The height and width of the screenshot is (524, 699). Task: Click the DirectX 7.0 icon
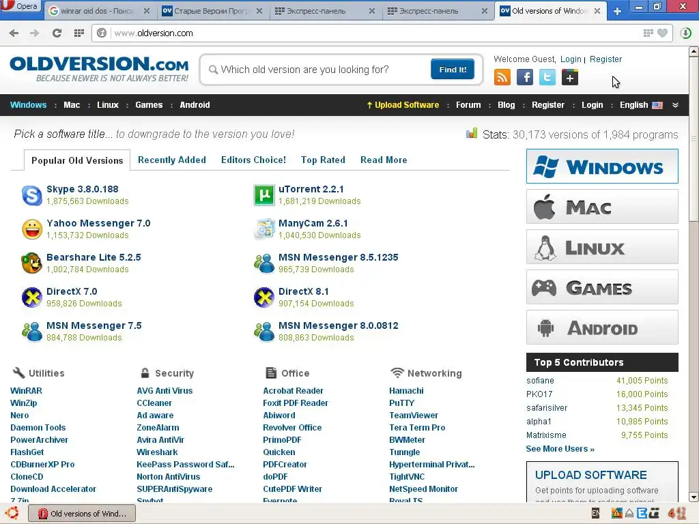pyautogui.click(x=32, y=297)
